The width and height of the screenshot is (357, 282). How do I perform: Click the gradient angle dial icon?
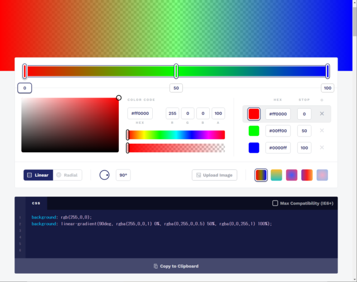click(x=104, y=175)
